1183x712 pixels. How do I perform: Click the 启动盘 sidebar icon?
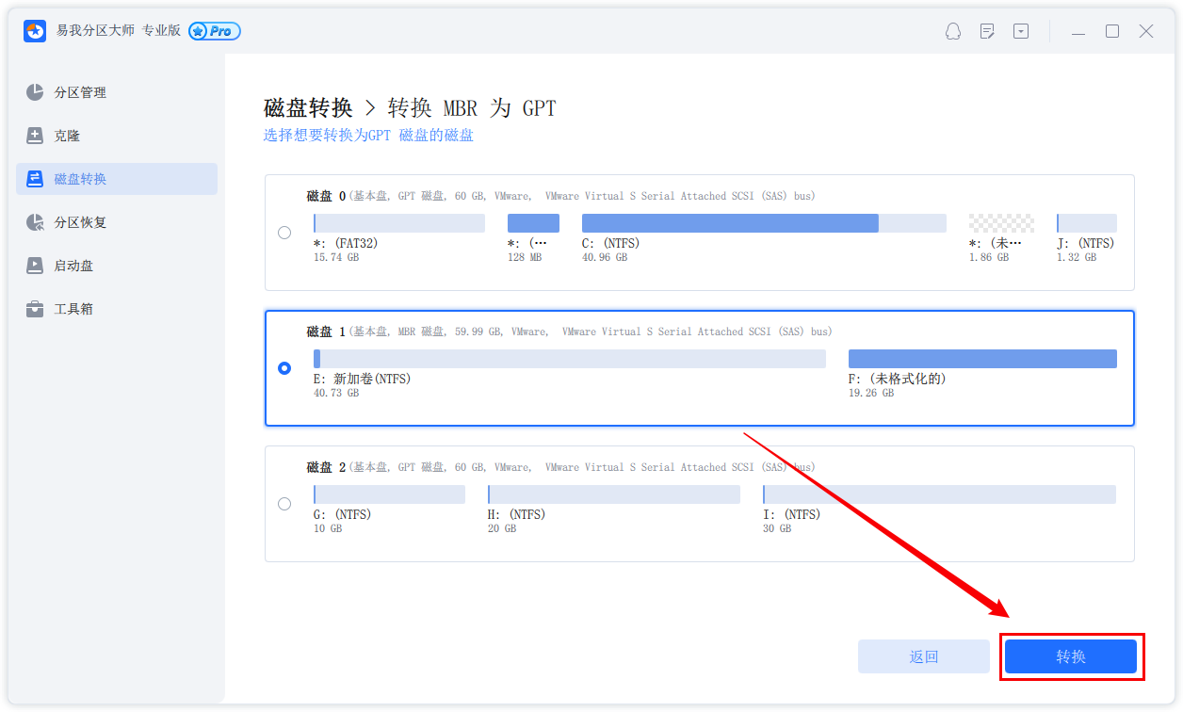point(35,266)
